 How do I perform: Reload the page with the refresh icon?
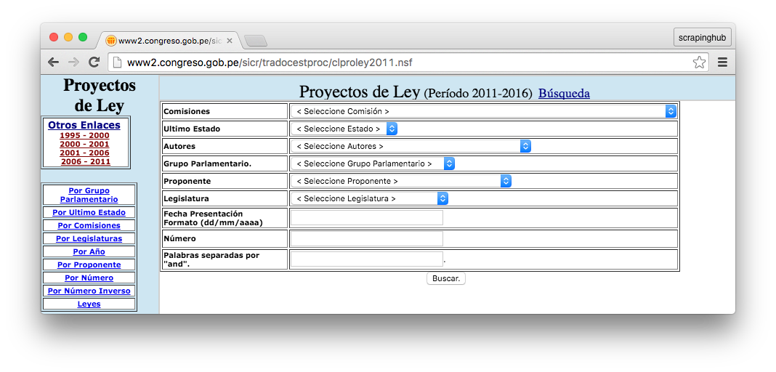pos(94,62)
